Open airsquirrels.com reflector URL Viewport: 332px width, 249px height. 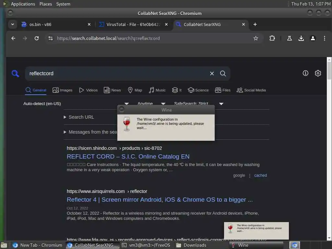[x=107, y=191]
